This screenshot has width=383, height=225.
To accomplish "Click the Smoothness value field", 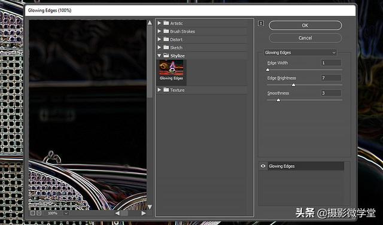I will coord(331,93).
